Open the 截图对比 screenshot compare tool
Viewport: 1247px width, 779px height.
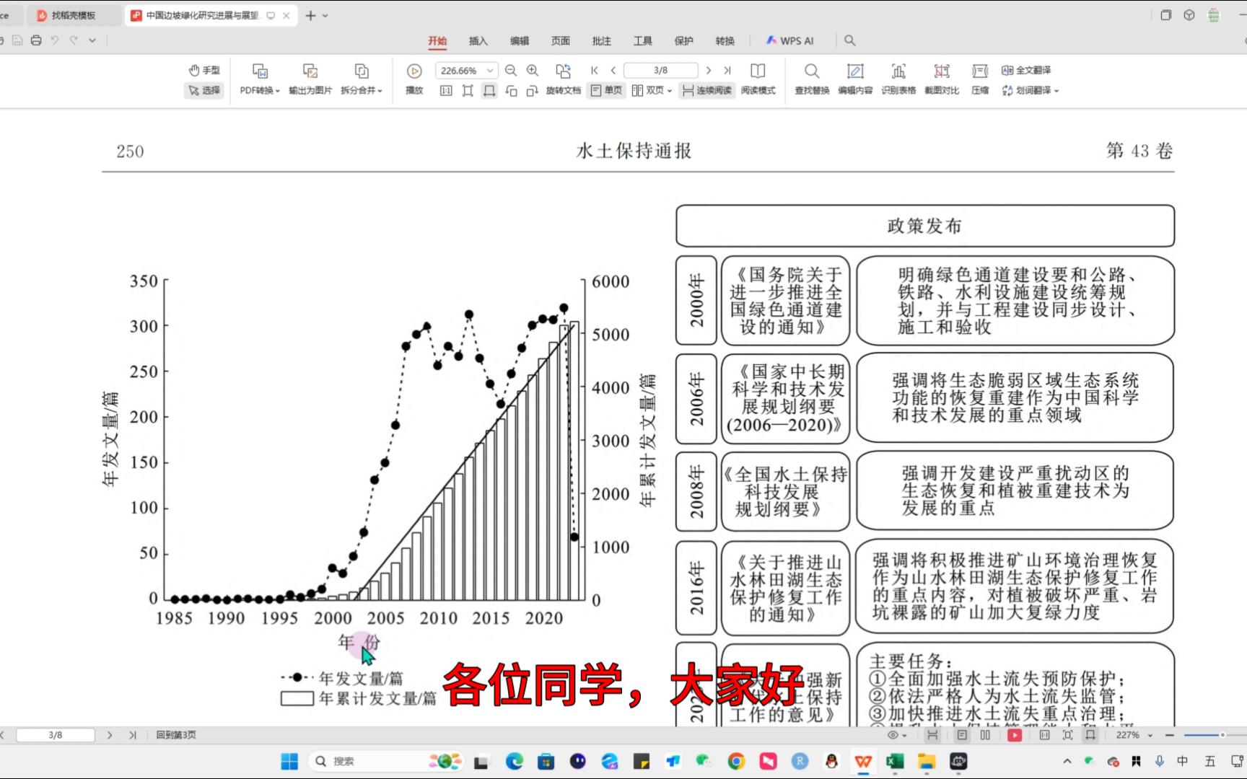tap(942, 79)
